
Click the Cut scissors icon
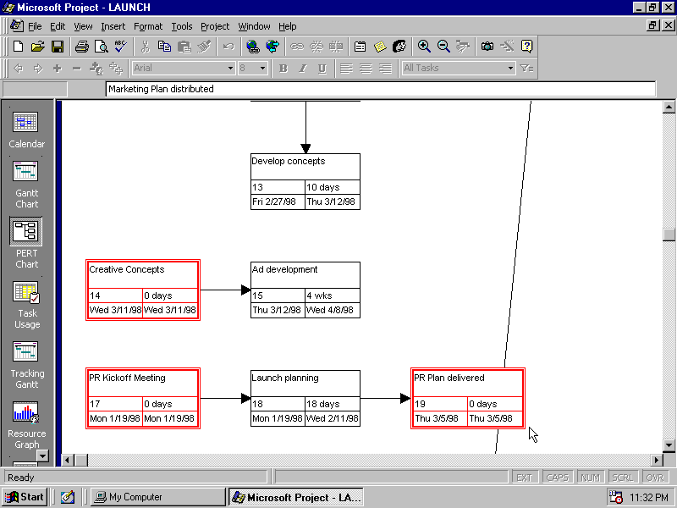[145, 47]
